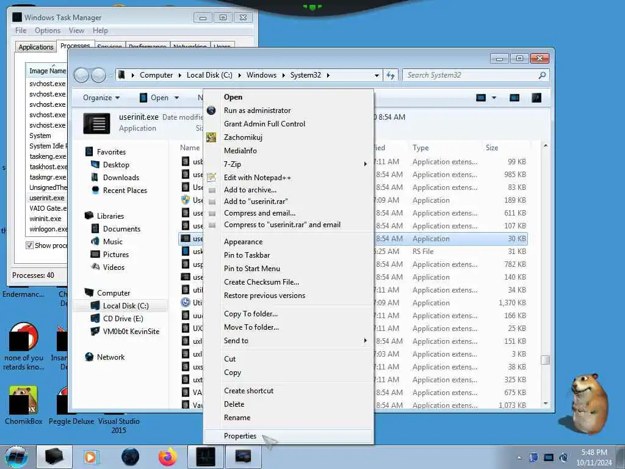625x469 pixels.
Task: Open MediaInfo from context menu
Action: point(240,151)
